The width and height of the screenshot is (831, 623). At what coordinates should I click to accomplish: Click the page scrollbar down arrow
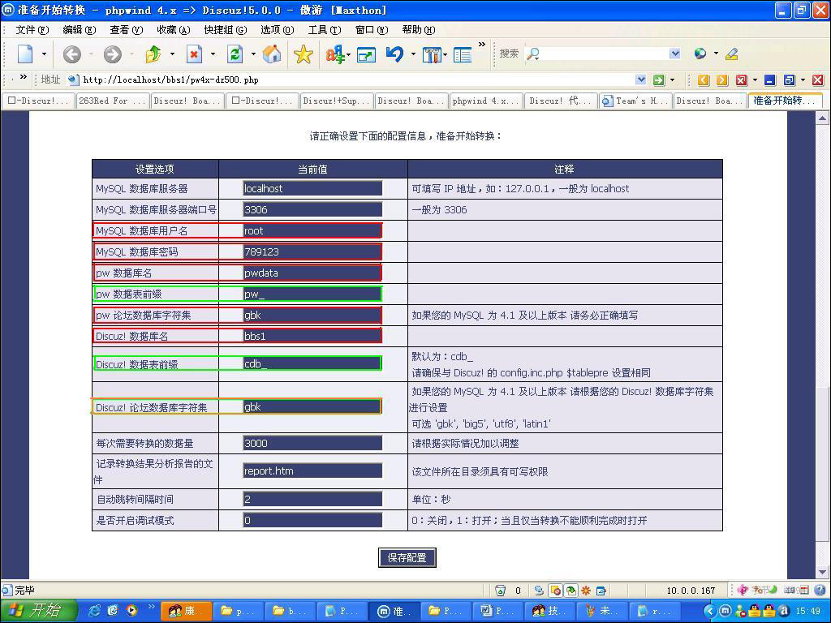pyautogui.click(x=822, y=572)
